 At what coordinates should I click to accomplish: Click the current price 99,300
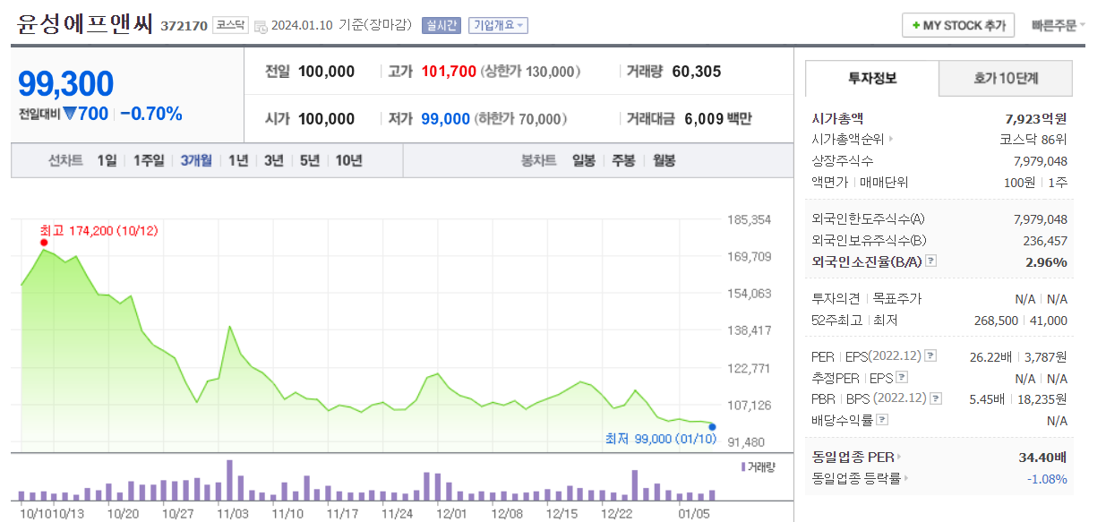[66, 84]
